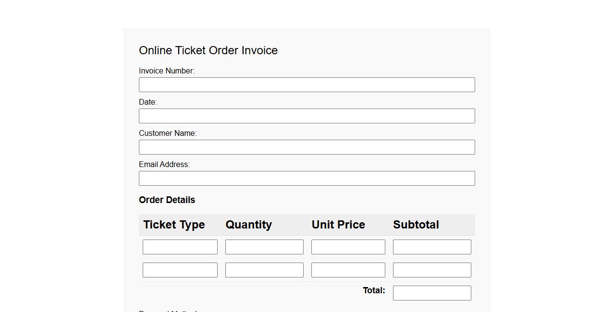Click the Order Details heading
The image size is (614, 312).
click(167, 200)
